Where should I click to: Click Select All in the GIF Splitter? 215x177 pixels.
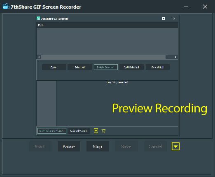pyautogui.click(x=79, y=67)
